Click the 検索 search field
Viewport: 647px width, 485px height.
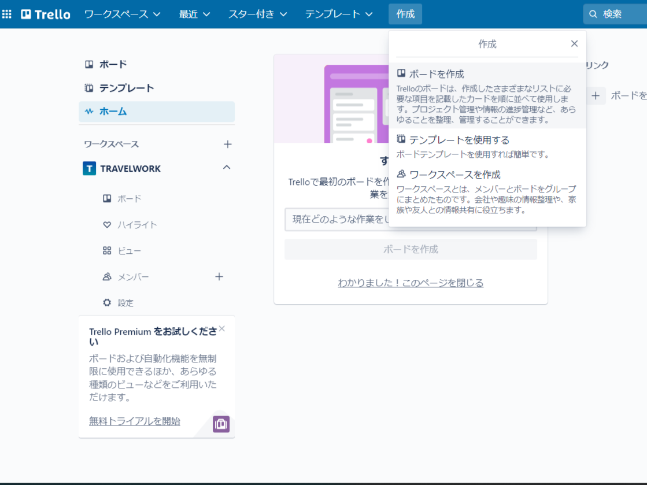[x=615, y=14]
